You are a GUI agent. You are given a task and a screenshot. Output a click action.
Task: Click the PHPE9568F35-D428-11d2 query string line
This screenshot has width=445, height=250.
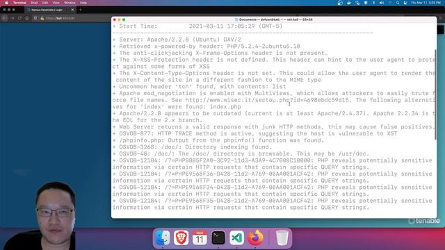(x=272, y=204)
